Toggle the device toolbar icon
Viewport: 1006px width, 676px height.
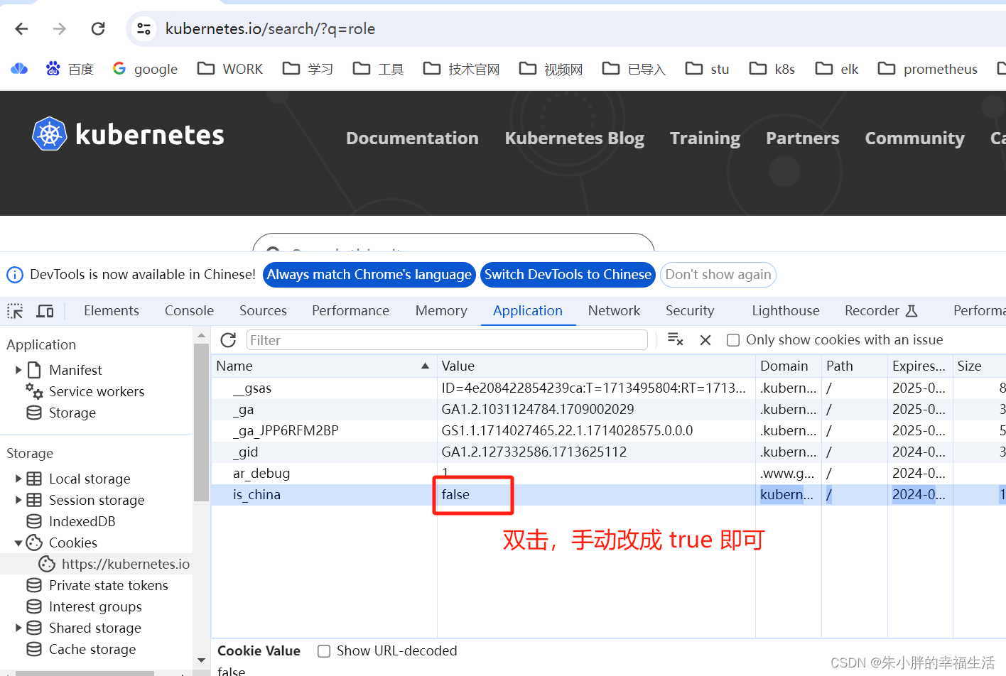[45, 311]
